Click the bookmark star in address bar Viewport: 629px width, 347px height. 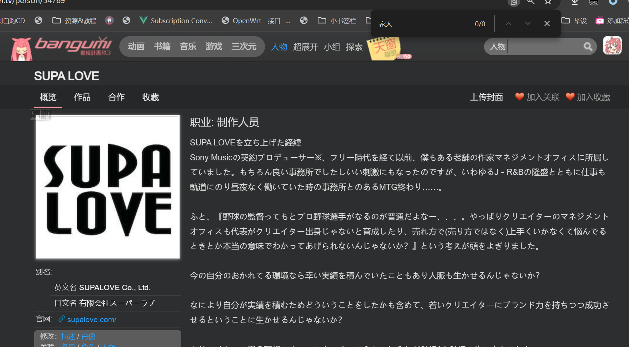point(548,2)
